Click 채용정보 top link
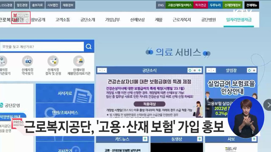 point(68,5)
